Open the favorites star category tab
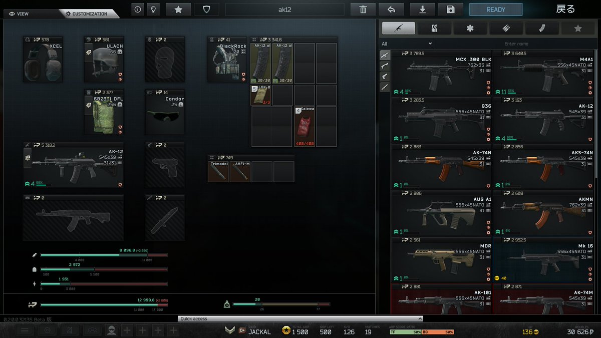The width and height of the screenshot is (601, 338). point(577,29)
